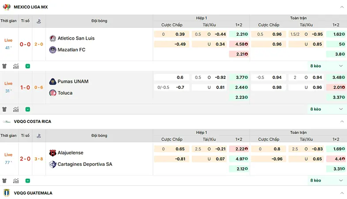Screen dimensions: 347x199
Task: Click the jersey icon under Alajuelense match
Action: pyautogui.click(x=4, y=180)
